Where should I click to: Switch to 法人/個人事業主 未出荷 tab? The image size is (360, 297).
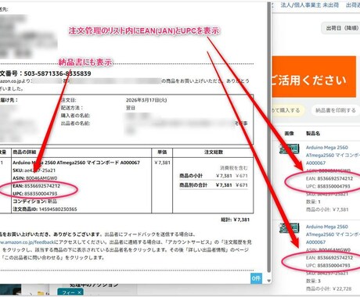click(x=310, y=5)
